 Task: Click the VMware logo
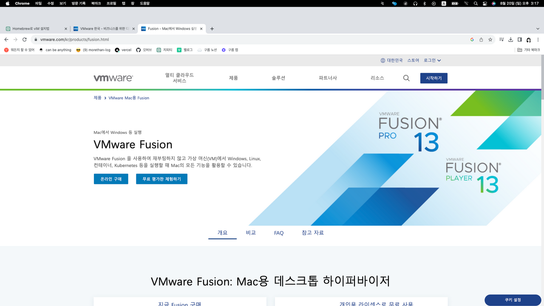pos(113,78)
